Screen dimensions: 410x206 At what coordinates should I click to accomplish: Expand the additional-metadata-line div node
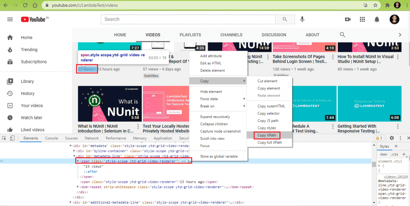[x=71, y=202]
